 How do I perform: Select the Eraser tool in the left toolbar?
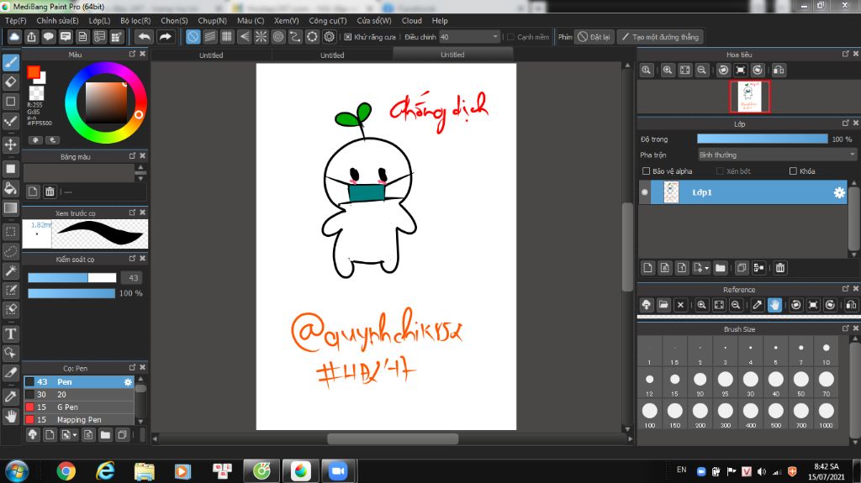coord(11,81)
